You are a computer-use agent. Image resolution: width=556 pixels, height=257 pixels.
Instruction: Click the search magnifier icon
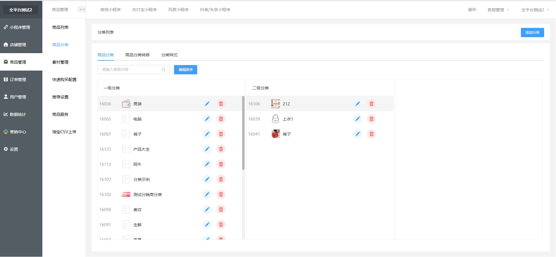tap(164, 69)
